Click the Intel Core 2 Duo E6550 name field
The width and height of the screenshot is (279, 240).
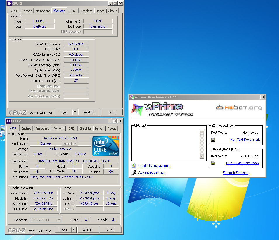pos(60,138)
